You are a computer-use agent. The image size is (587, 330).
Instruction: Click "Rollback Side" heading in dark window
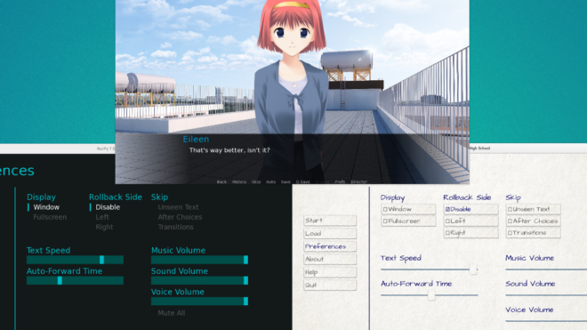point(116,197)
